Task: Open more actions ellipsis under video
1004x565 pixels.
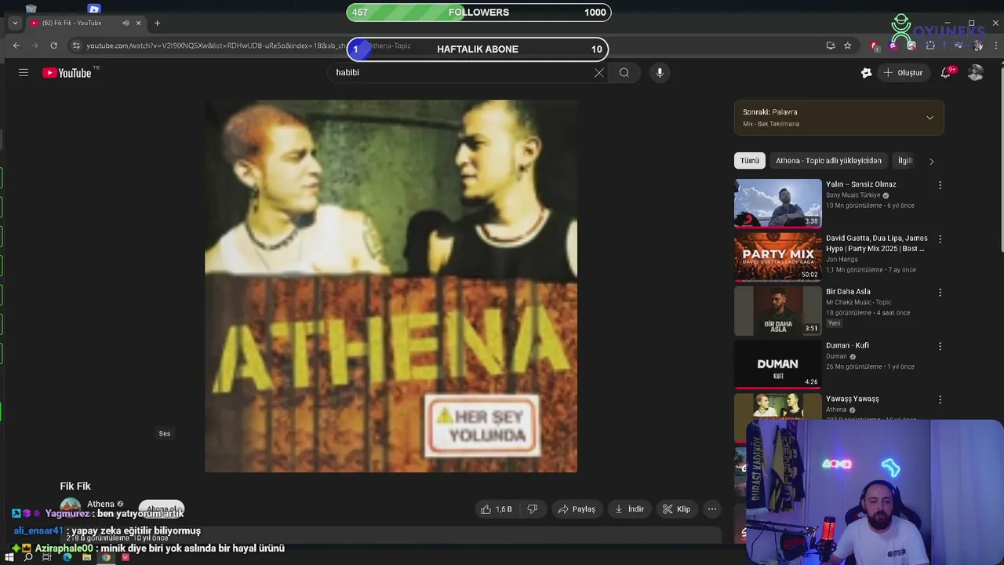Action: tap(712, 509)
